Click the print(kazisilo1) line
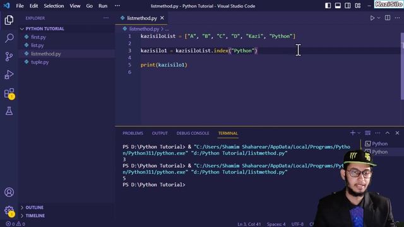Screen dimensions: 404x227 pos(164,65)
